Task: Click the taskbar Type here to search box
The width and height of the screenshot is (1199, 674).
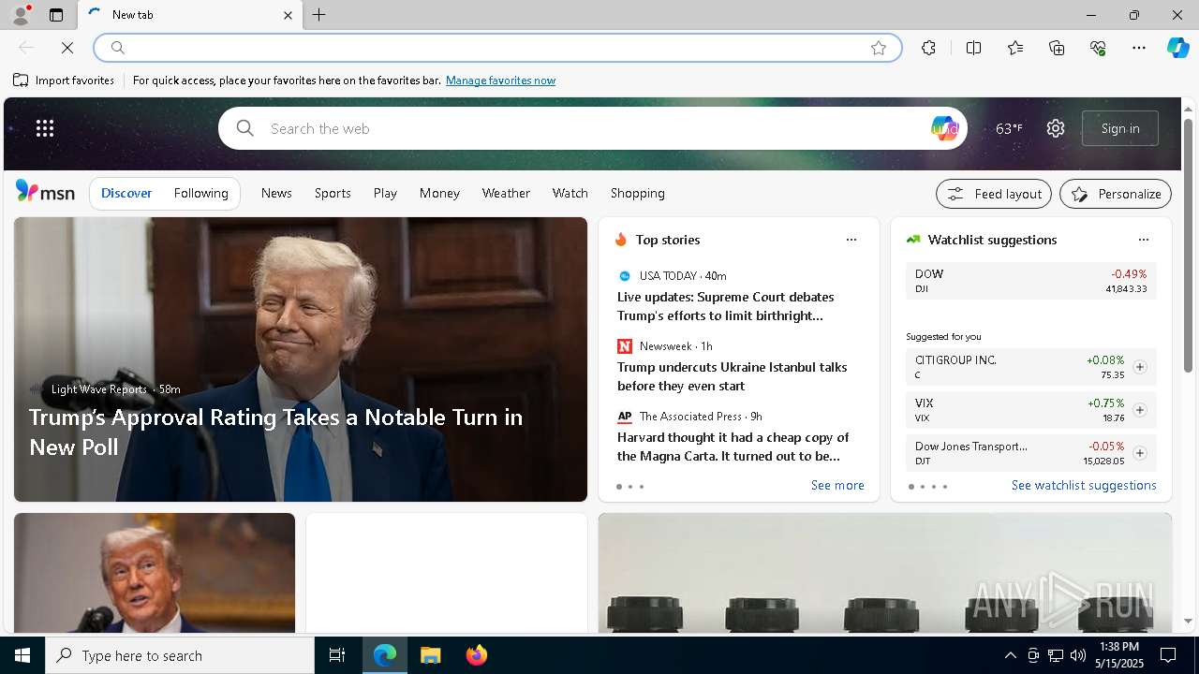Action: 180,655
